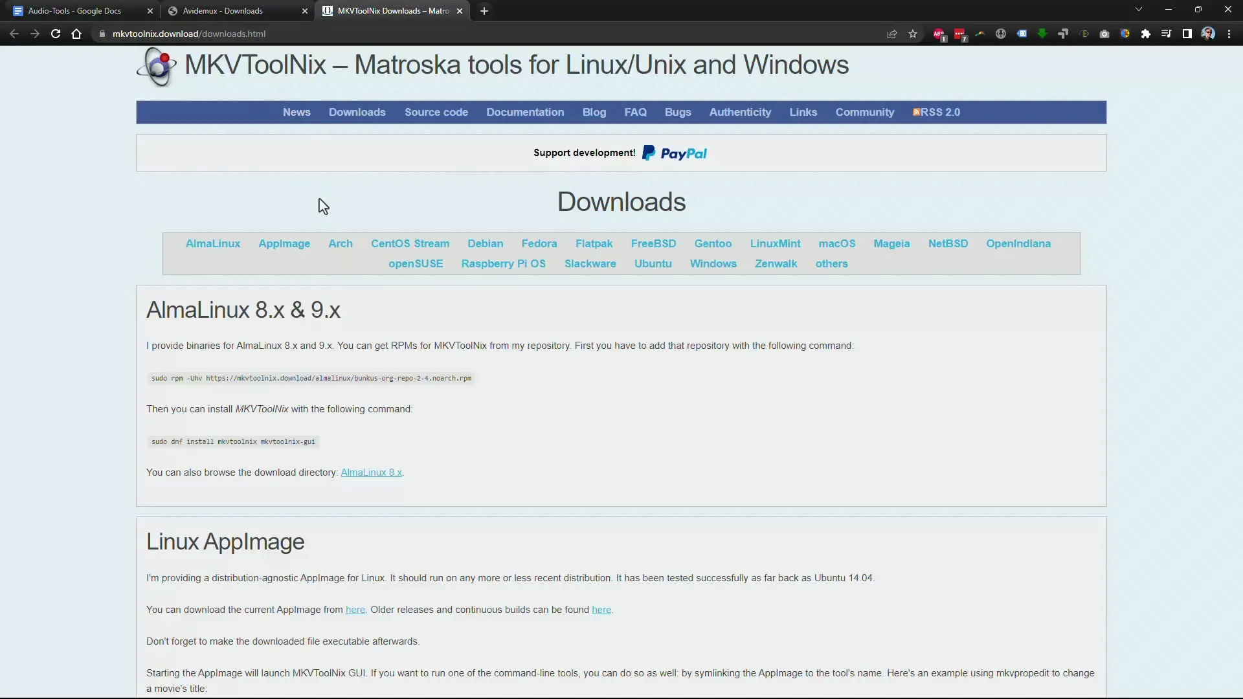This screenshot has width=1243, height=699.
Task: Jump to the AppImage section
Action: (x=284, y=243)
